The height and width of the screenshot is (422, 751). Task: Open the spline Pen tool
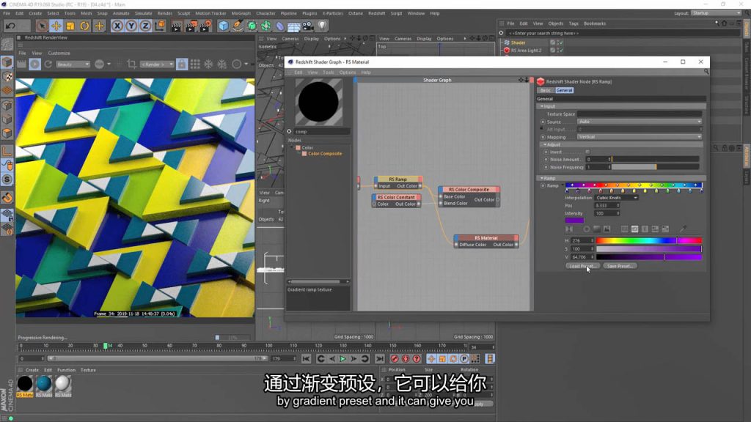coord(238,26)
